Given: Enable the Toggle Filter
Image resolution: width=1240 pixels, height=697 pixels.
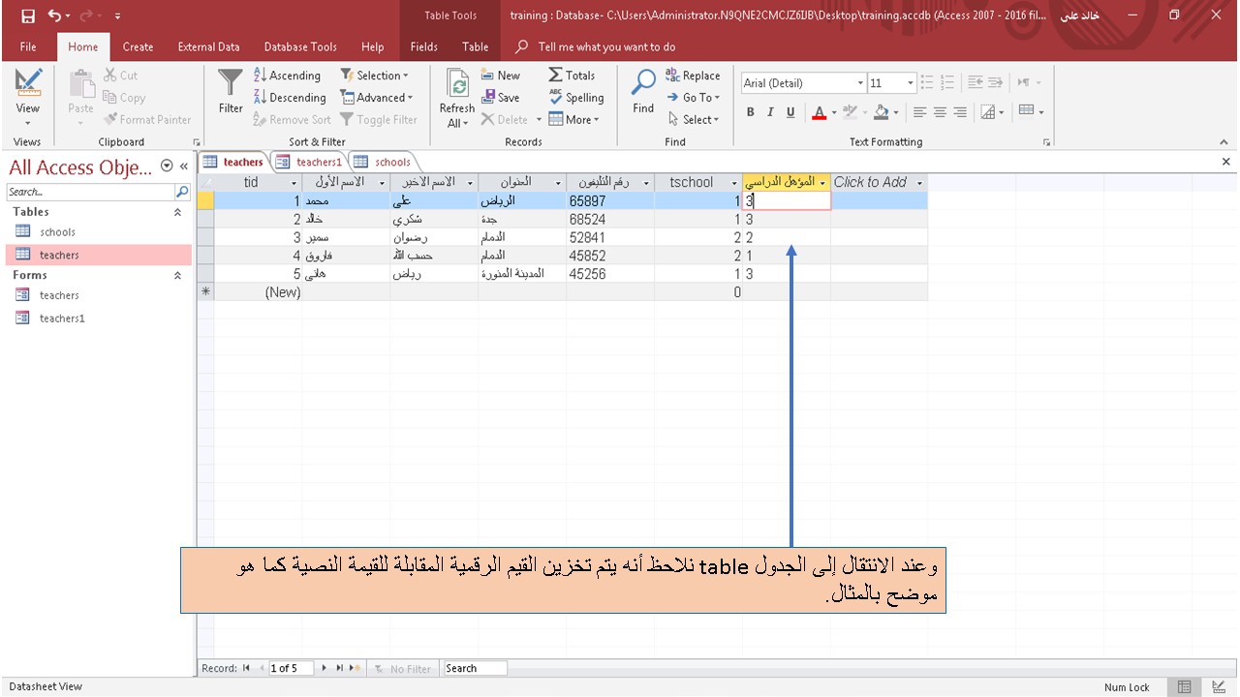Looking at the screenshot, I should [379, 119].
